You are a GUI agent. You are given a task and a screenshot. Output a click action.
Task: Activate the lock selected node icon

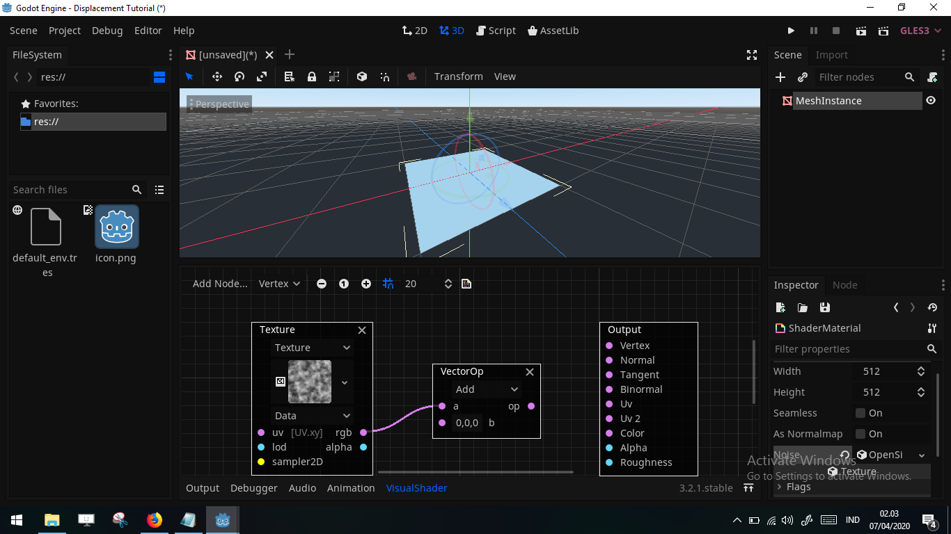(x=311, y=76)
